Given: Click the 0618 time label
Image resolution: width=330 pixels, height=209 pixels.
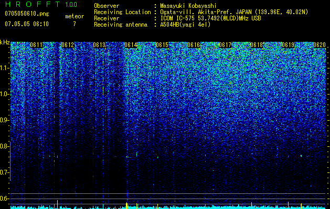Looking at the screenshot, I should point(257,45).
